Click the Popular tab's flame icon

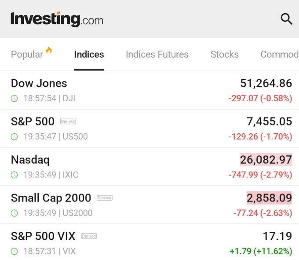click(49, 50)
